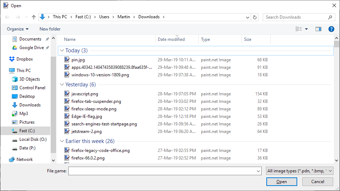The width and height of the screenshot is (340, 191).
Task: Toggle the preview pane icon
Action: (318, 29)
